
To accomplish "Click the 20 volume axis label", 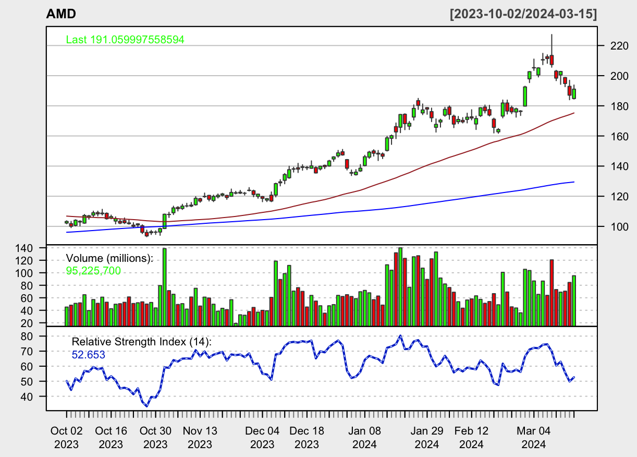I will [x=28, y=323].
